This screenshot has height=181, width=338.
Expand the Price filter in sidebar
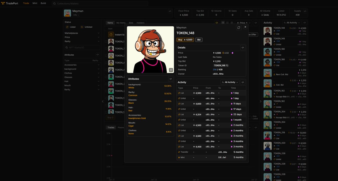pos(82,37)
